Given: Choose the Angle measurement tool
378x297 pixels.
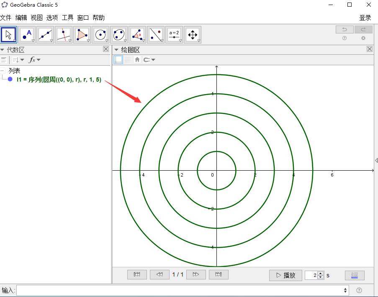Looking at the screenshot, I should pos(137,34).
